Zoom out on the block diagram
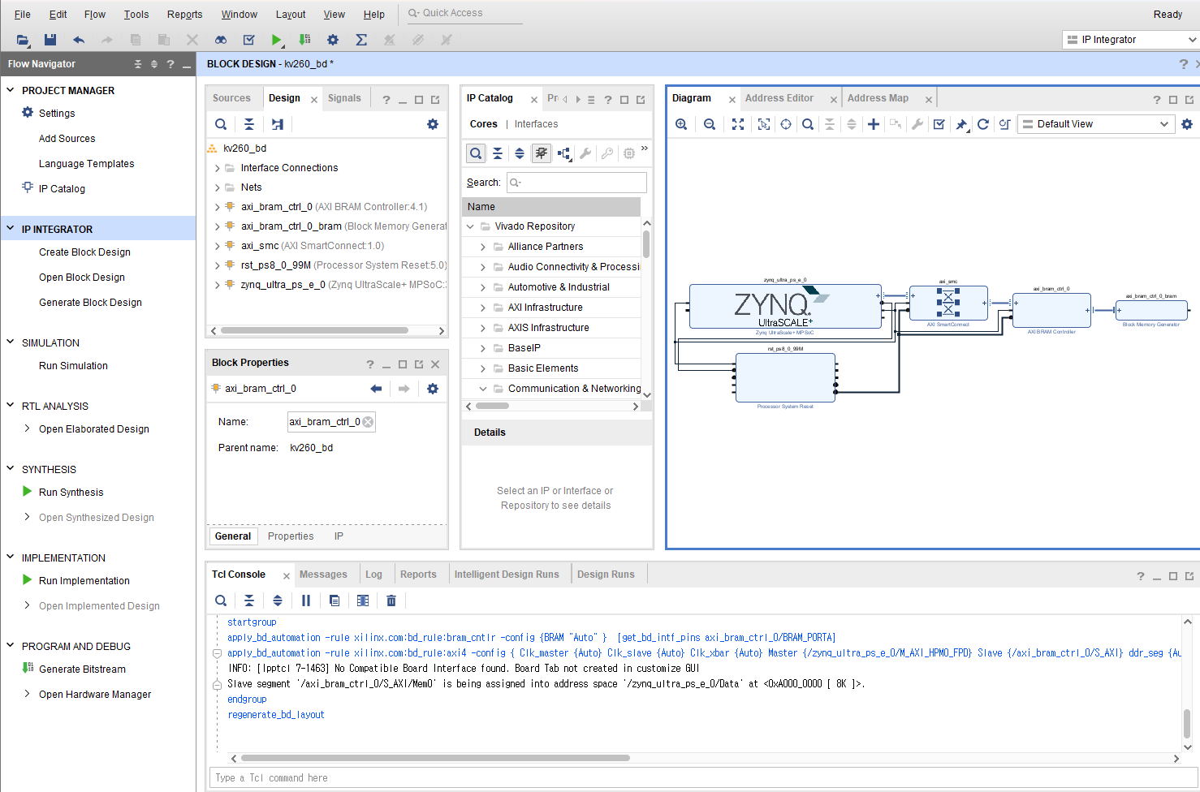The image size is (1200, 792). [x=710, y=124]
